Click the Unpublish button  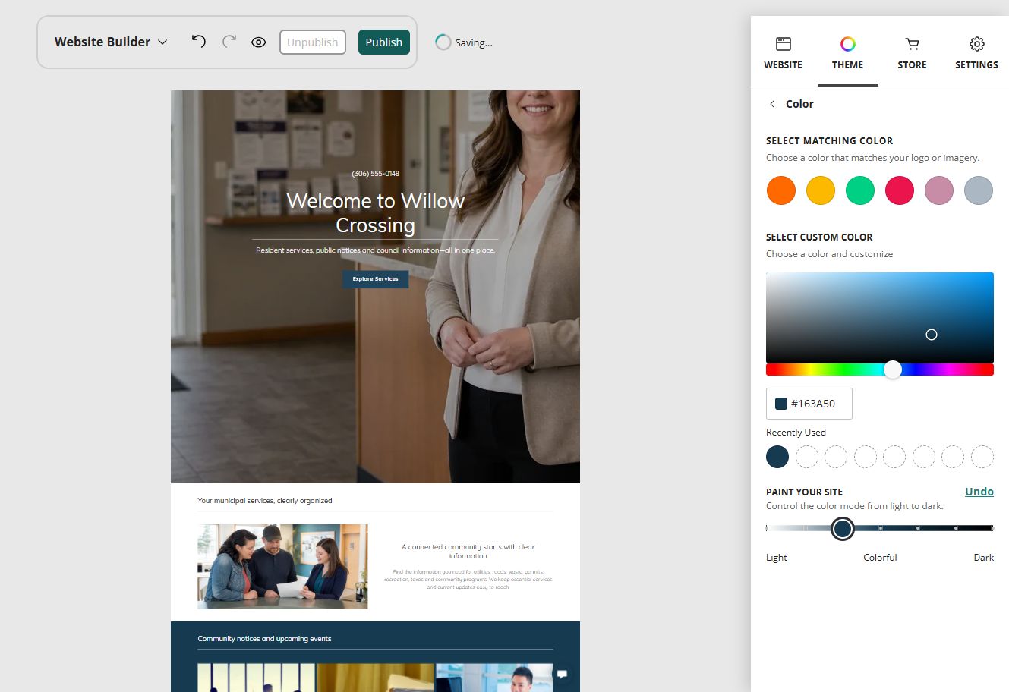coord(313,42)
